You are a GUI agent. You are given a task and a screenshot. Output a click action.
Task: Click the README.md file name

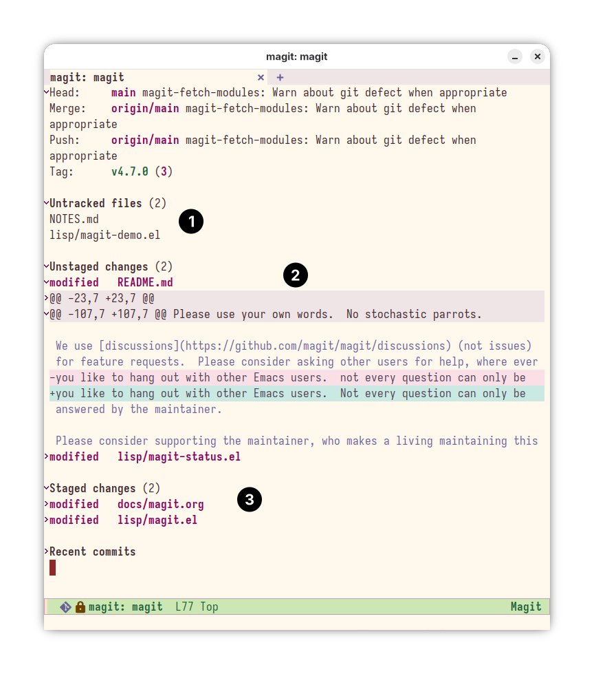pos(145,282)
